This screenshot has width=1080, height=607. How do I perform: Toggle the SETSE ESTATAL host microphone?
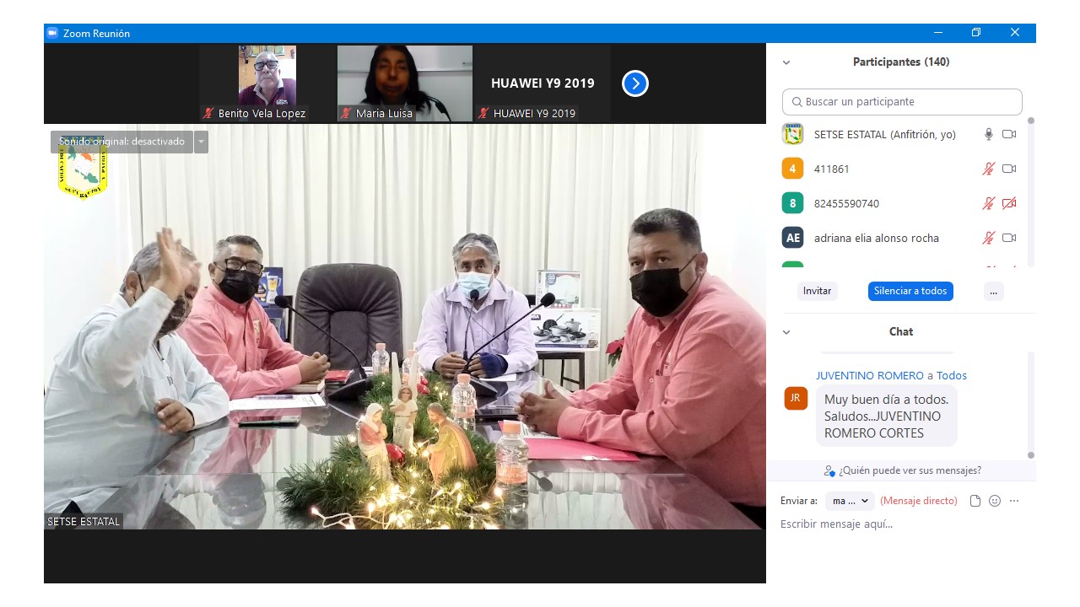[989, 134]
